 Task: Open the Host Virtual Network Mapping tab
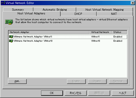coord(105,10)
